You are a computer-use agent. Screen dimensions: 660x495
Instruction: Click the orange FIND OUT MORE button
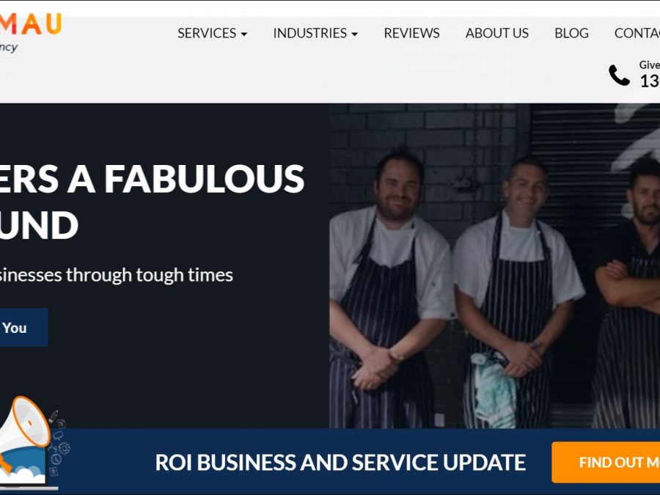click(x=606, y=462)
